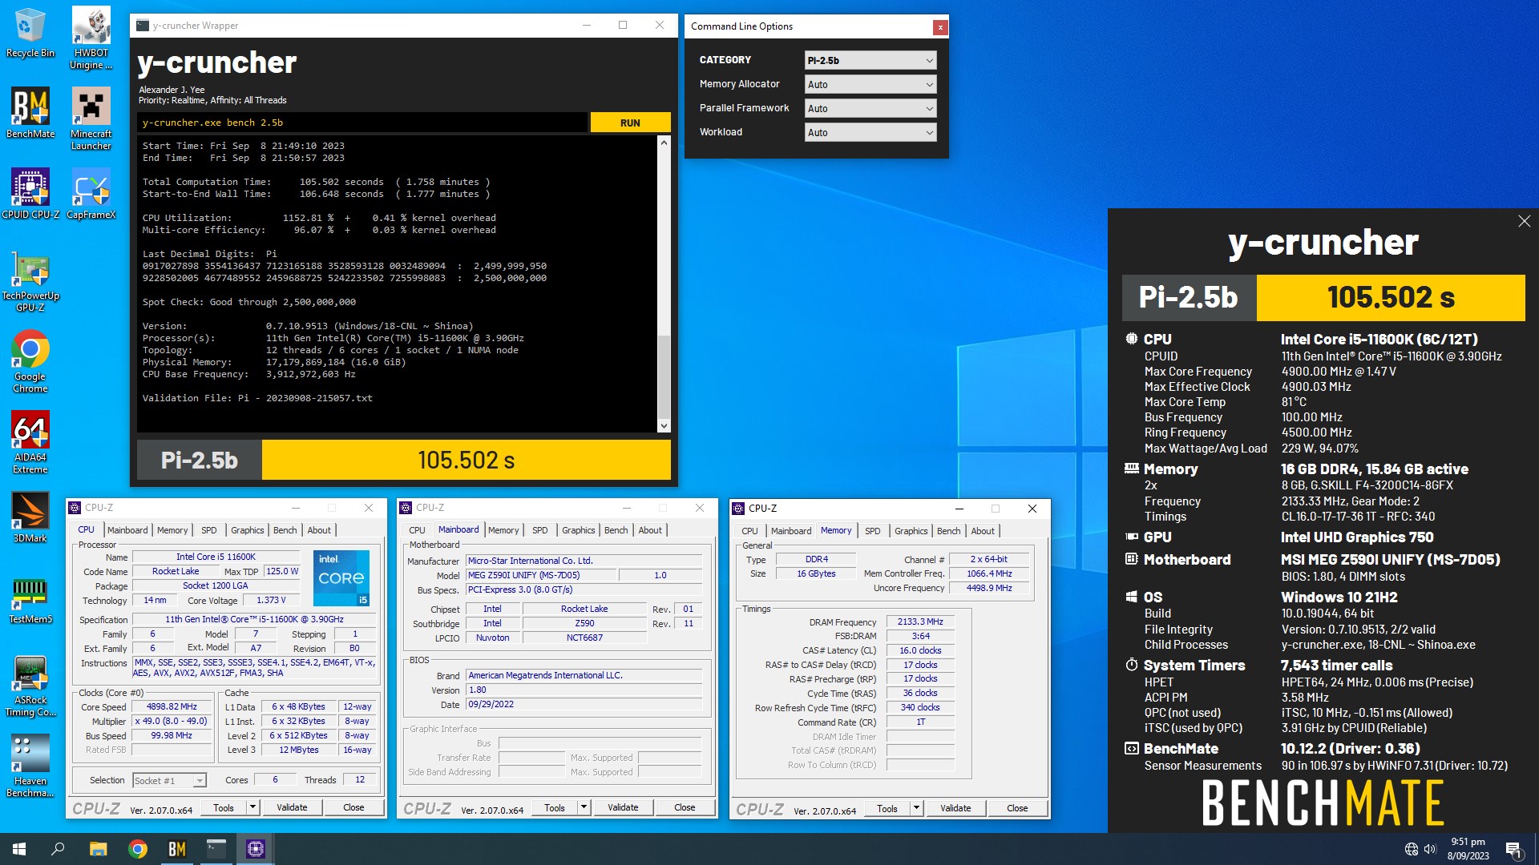Open the HWBOT Unigine desktop icon
Image resolution: width=1539 pixels, height=865 pixels.
91,38
